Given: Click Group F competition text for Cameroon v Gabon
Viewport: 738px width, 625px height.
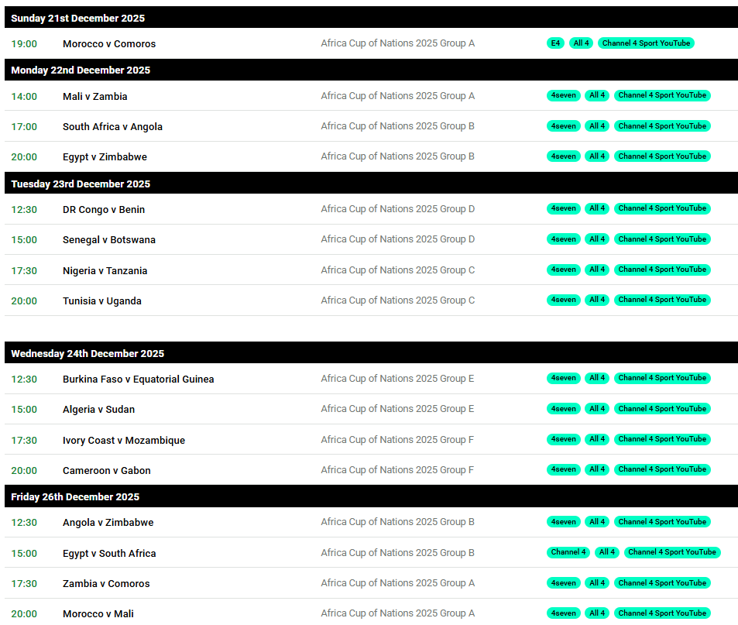Looking at the screenshot, I should [x=397, y=469].
